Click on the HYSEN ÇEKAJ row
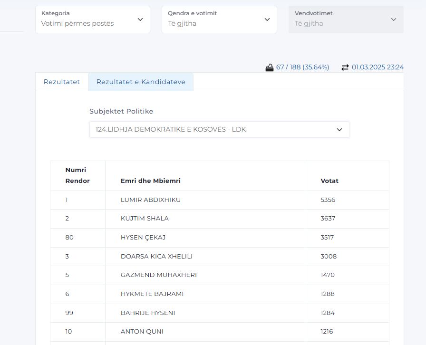The height and width of the screenshot is (345, 426). 143,238
